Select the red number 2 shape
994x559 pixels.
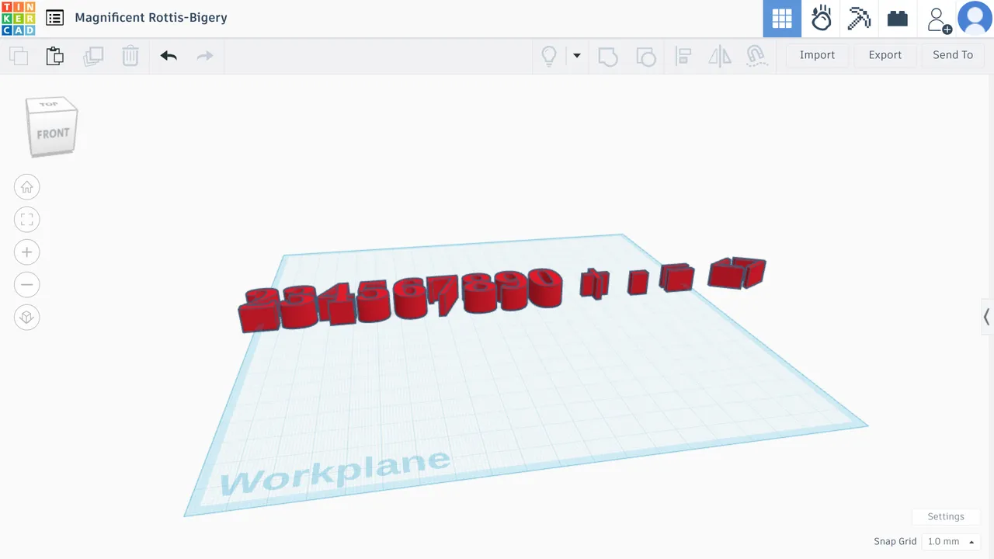(x=261, y=309)
